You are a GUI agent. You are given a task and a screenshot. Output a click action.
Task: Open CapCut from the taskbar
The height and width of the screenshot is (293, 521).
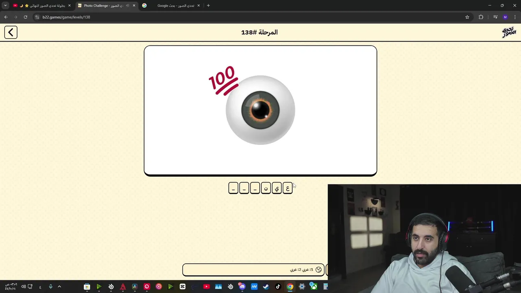tap(182, 287)
